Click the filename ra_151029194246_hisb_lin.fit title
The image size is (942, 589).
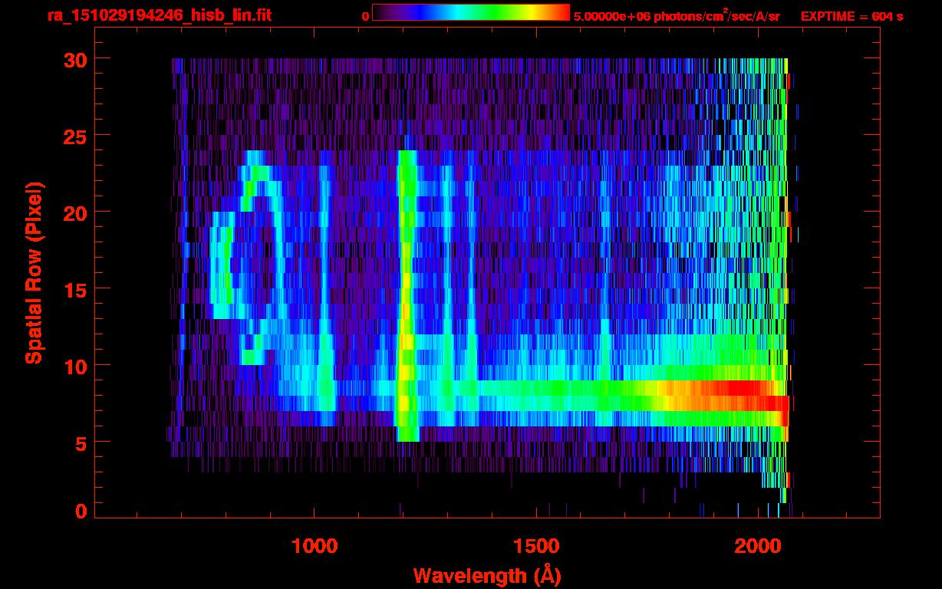(159, 15)
